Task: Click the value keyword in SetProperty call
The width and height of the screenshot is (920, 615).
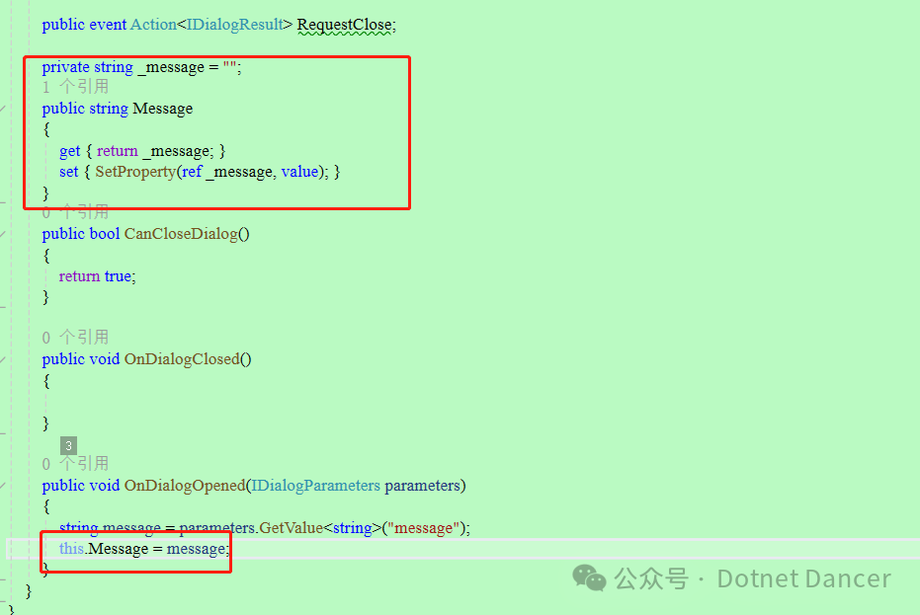Action: (299, 172)
